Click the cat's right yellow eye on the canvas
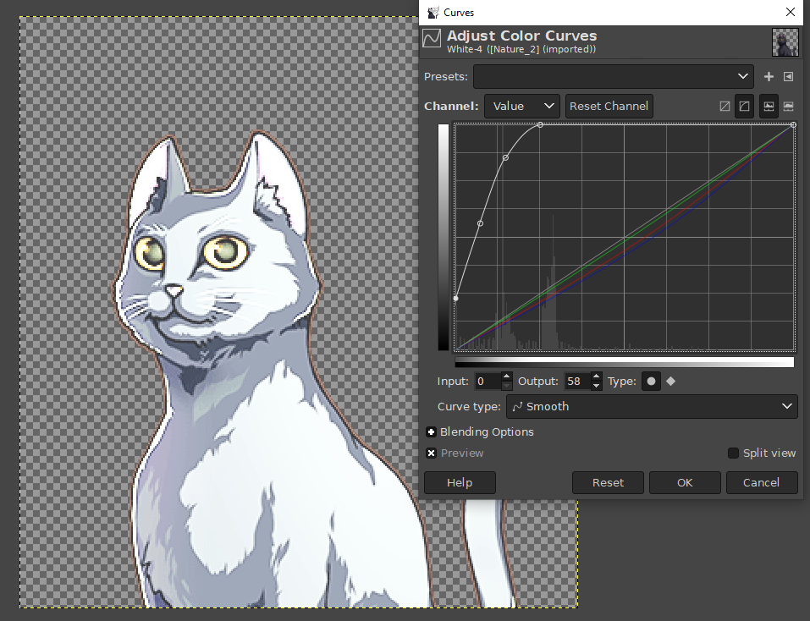Viewport: 810px width, 621px height. pos(226,252)
